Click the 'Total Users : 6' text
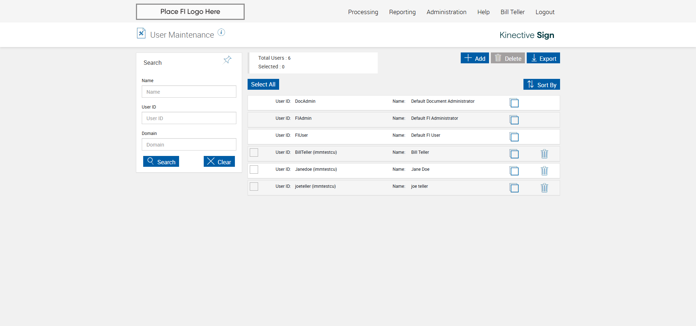Viewport: 696px width, 326px height. point(274,58)
